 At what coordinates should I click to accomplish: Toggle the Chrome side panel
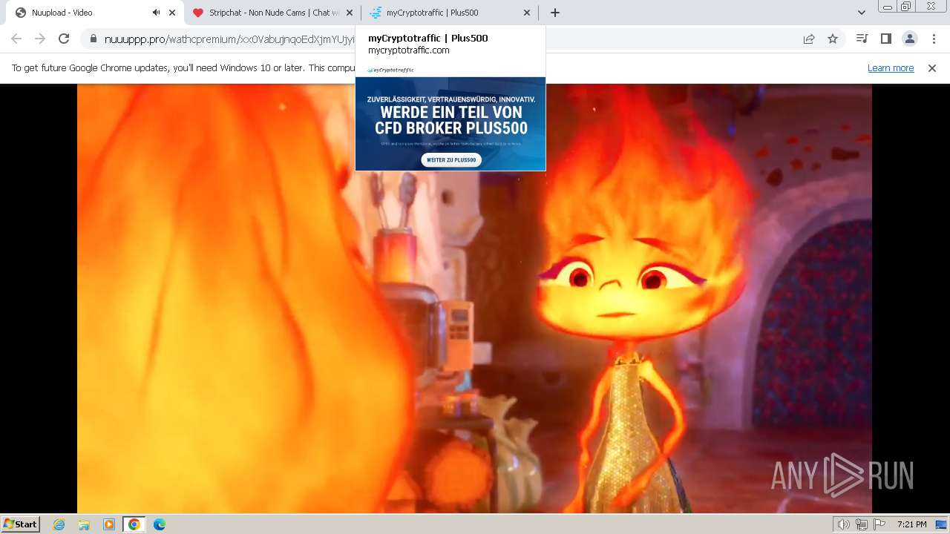point(885,39)
